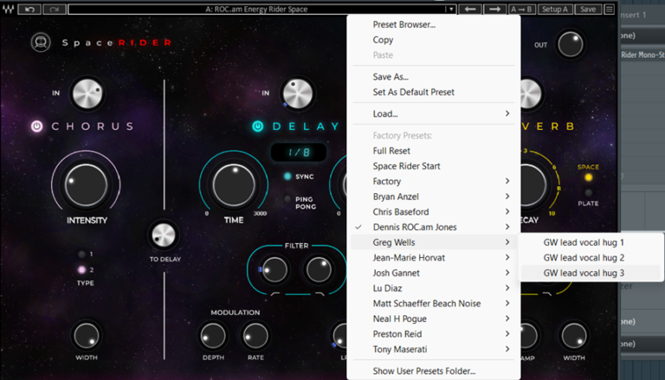Expand the Factory presets submenu
This screenshot has width=665, height=380.
(x=434, y=181)
